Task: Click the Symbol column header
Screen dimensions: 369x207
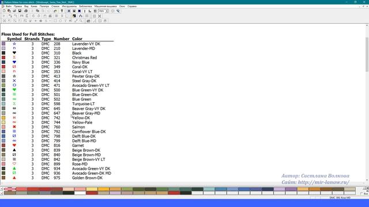Action: (x=14, y=39)
